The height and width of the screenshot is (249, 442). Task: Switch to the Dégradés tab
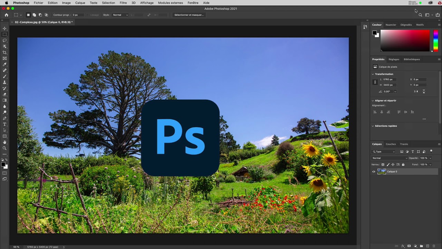(x=406, y=25)
